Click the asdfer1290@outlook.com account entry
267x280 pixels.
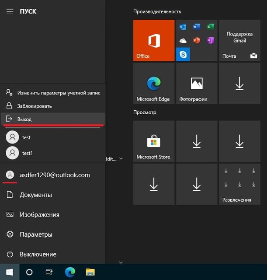pos(53,175)
